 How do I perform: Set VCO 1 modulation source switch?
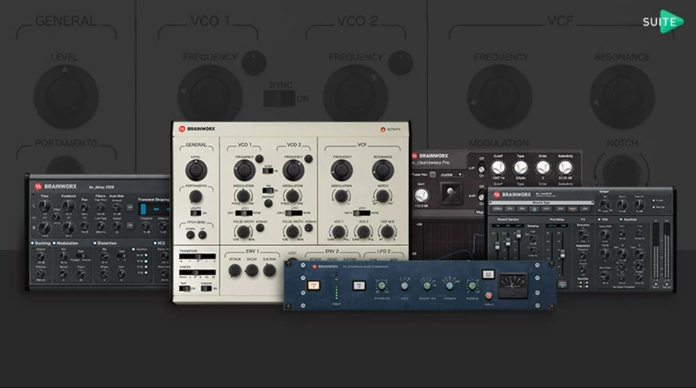tap(243, 213)
